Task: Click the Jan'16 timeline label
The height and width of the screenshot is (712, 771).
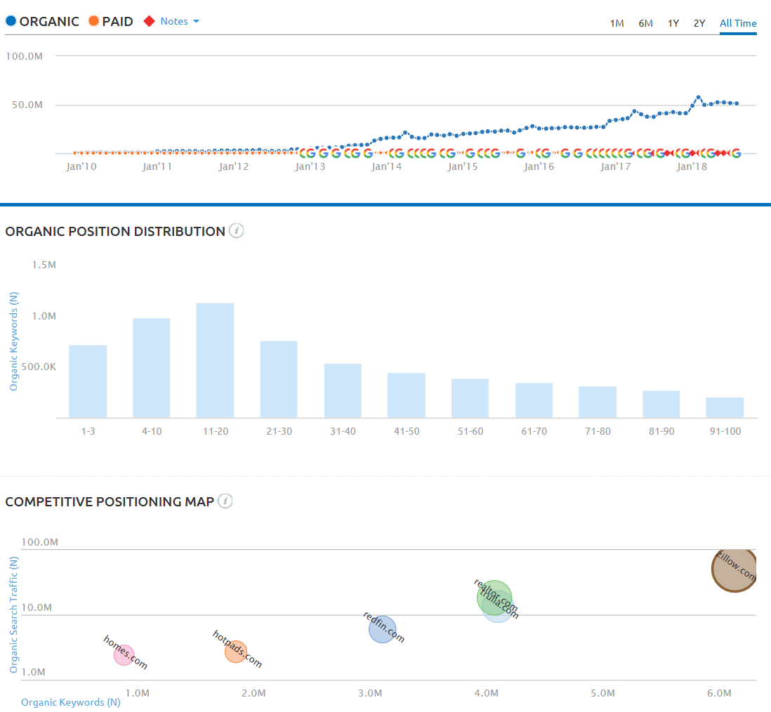Action: (x=539, y=166)
